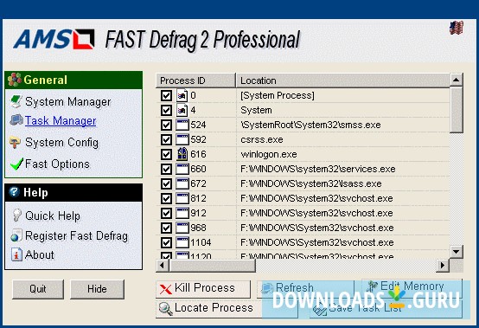Click the horizontal scrollbar right arrow

pos(442,266)
